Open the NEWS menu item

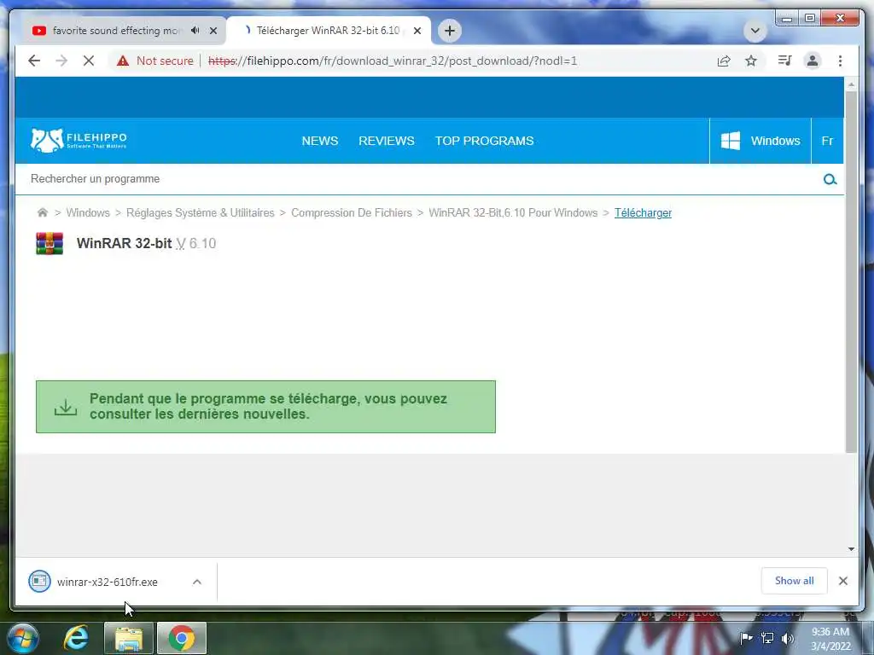click(320, 141)
